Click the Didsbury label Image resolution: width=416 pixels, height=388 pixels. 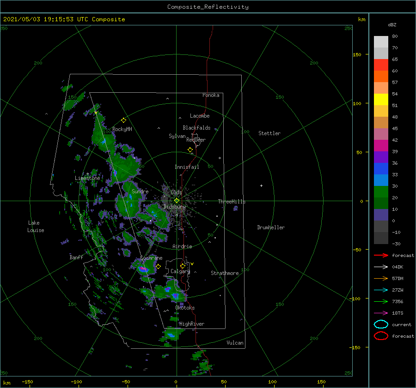pos(174,207)
